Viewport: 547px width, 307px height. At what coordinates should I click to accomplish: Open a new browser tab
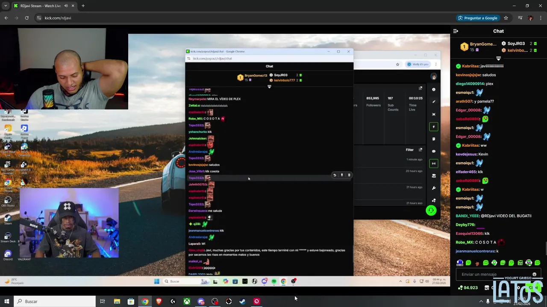click(83, 6)
